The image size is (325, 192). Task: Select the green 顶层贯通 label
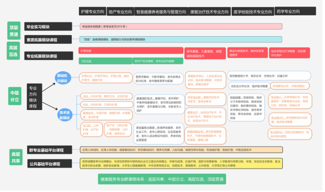(14, 31)
